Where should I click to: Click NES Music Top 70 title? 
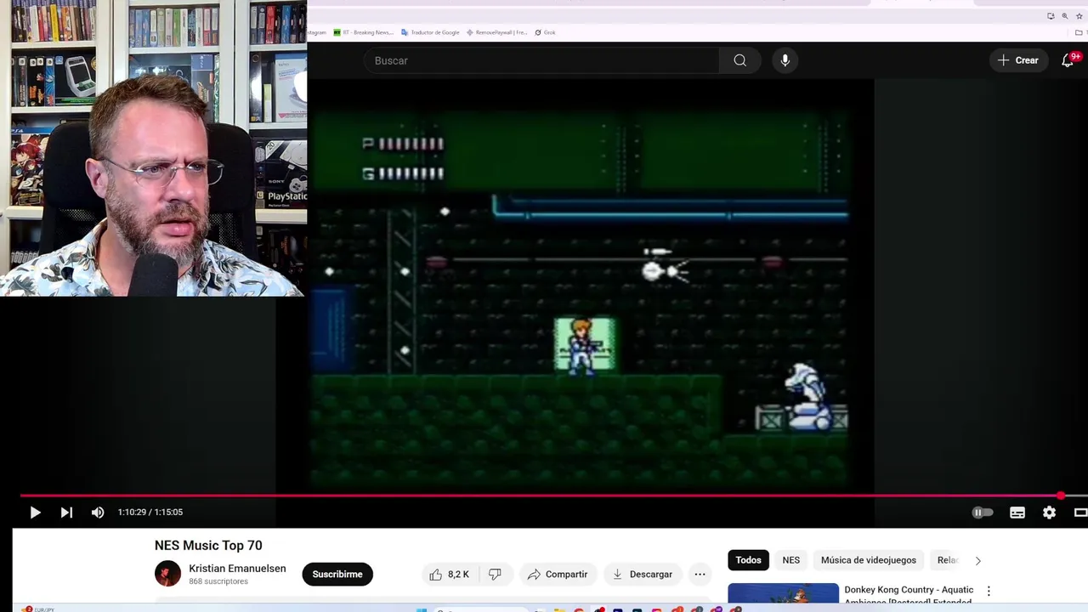coord(208,546)
